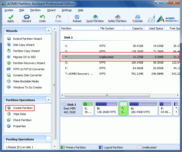Select the G: partition row
The height and width of the screenshot is (152, 182).
pyautogui.click(x=121, y=63)
